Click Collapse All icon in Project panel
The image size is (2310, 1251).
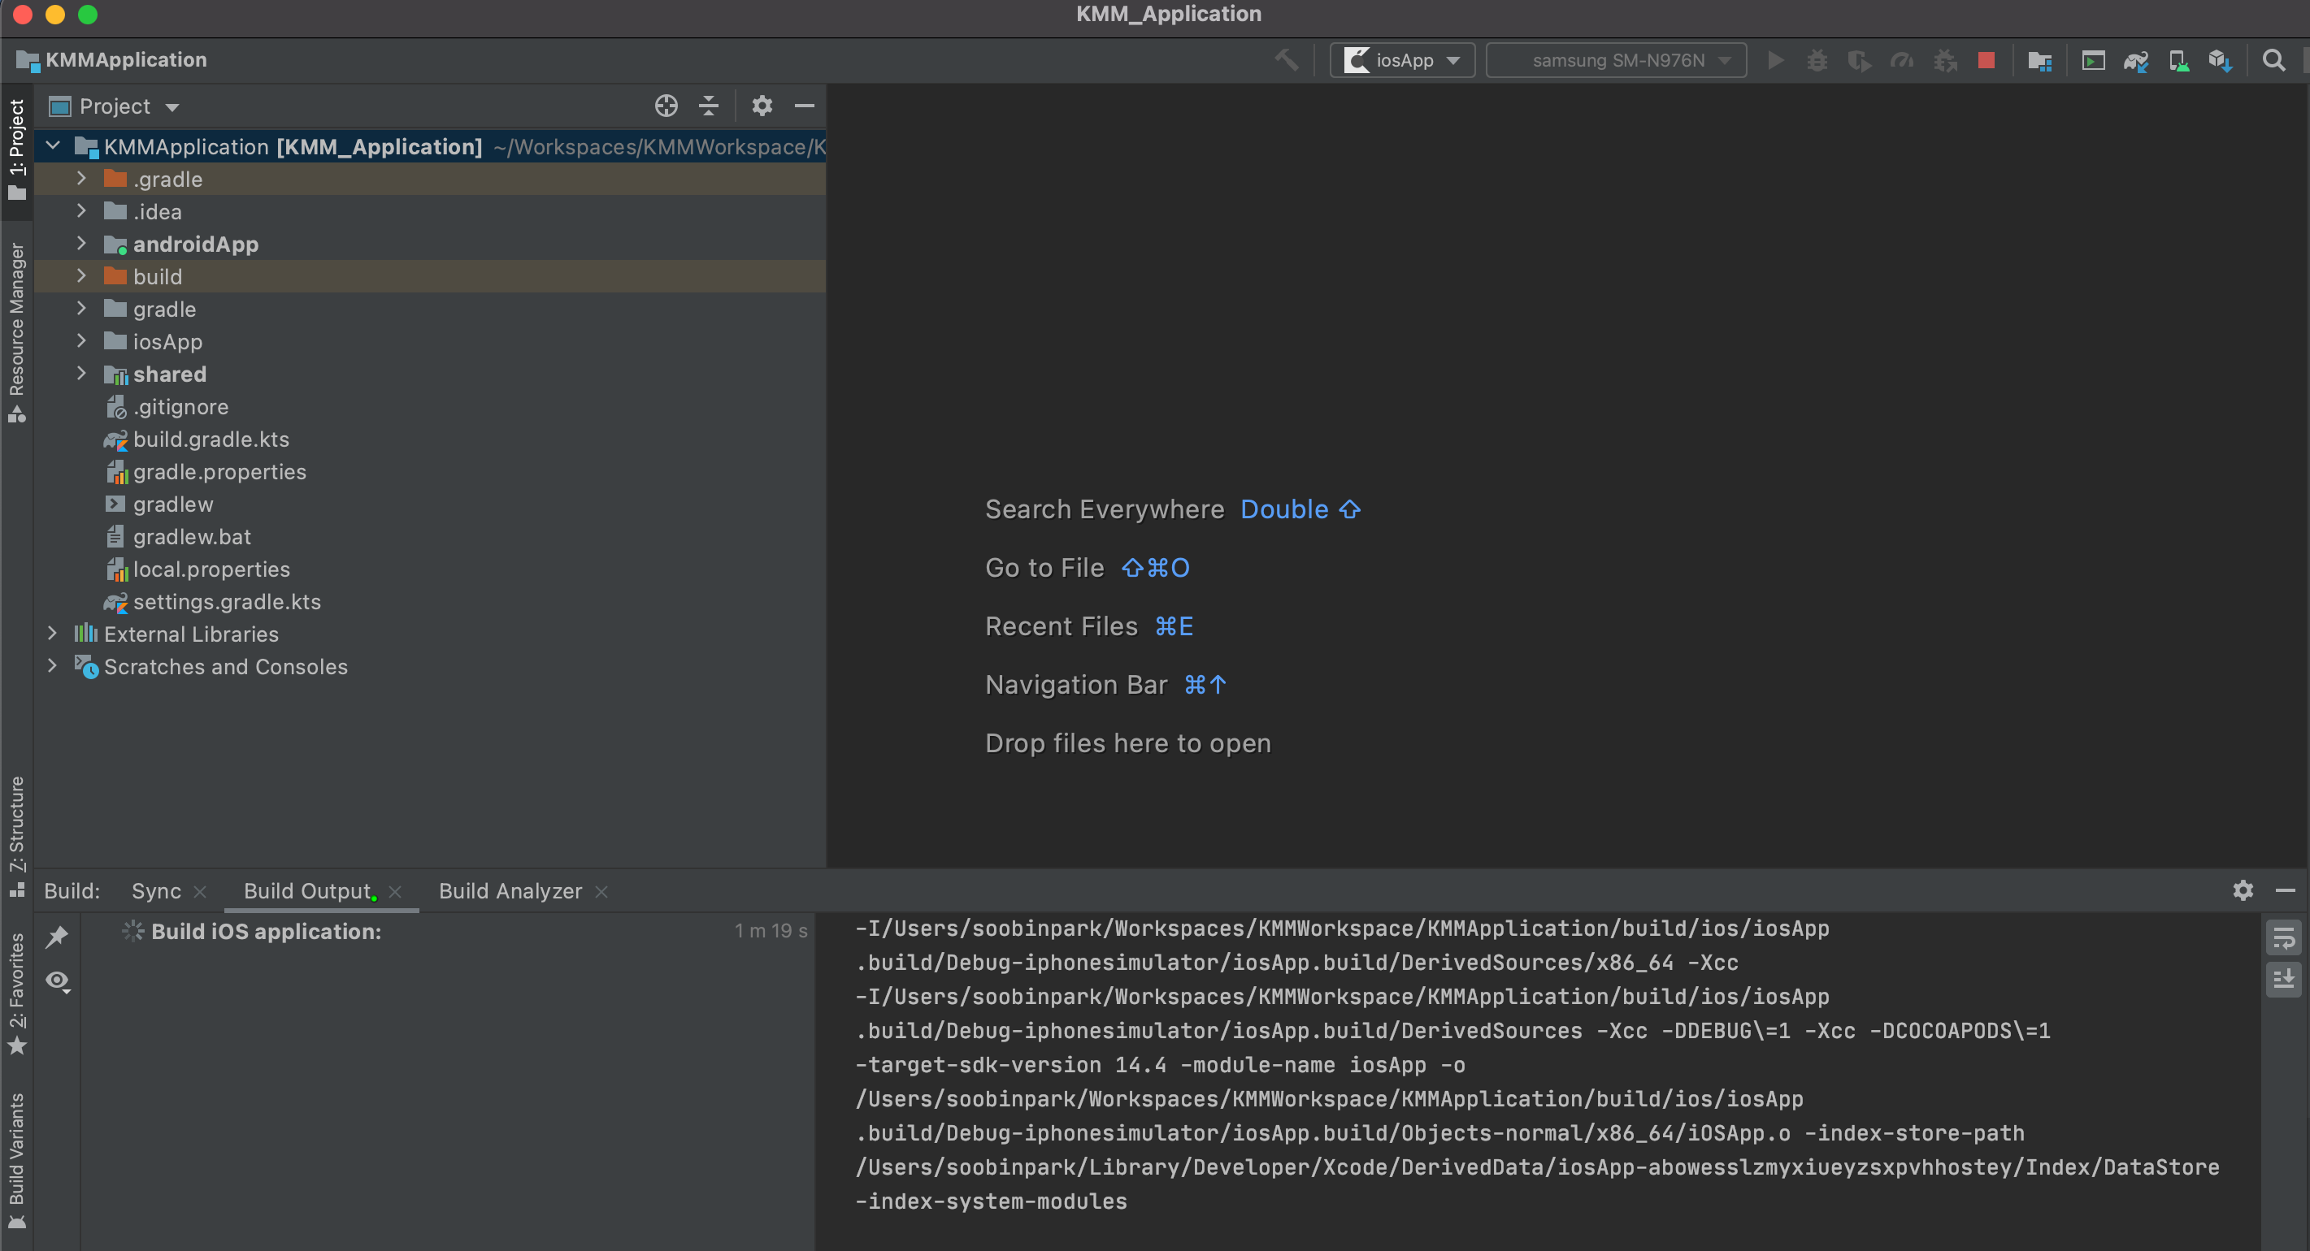pyautogui.click(x=709, y=106)
